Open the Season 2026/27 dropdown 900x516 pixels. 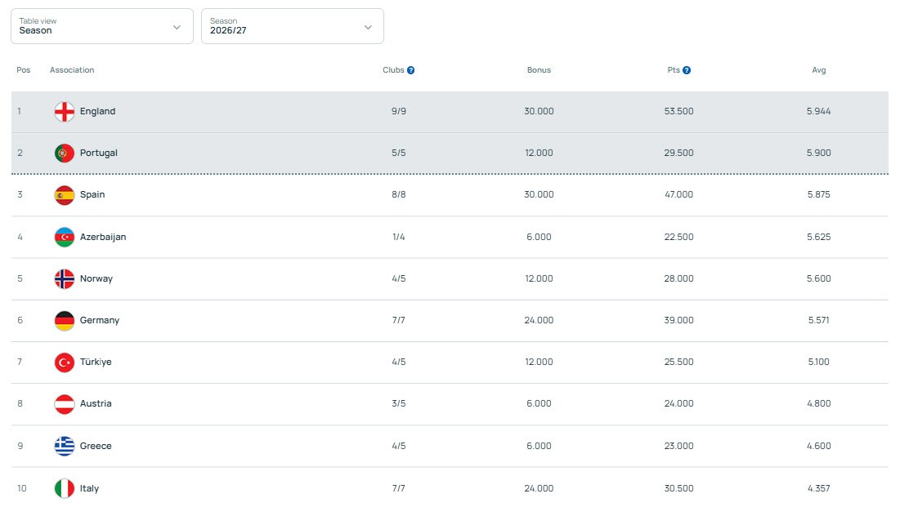pyautogui.click(x=292, y=26)
